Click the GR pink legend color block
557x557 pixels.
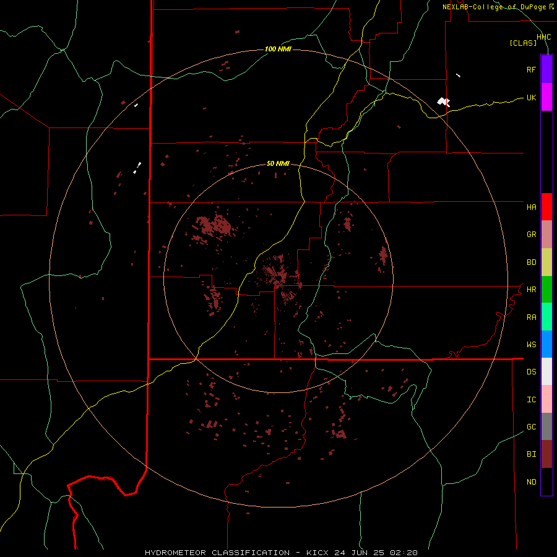pyautogui.click(x=546, y=234)
